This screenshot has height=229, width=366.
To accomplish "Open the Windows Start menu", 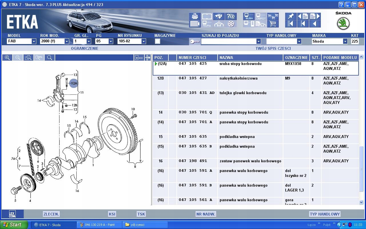I will pyautogui.click(x=14, y=225).
